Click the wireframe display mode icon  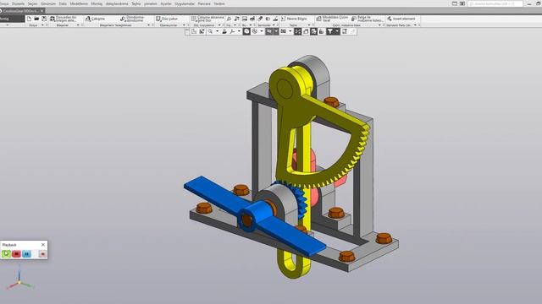[254, 31]
